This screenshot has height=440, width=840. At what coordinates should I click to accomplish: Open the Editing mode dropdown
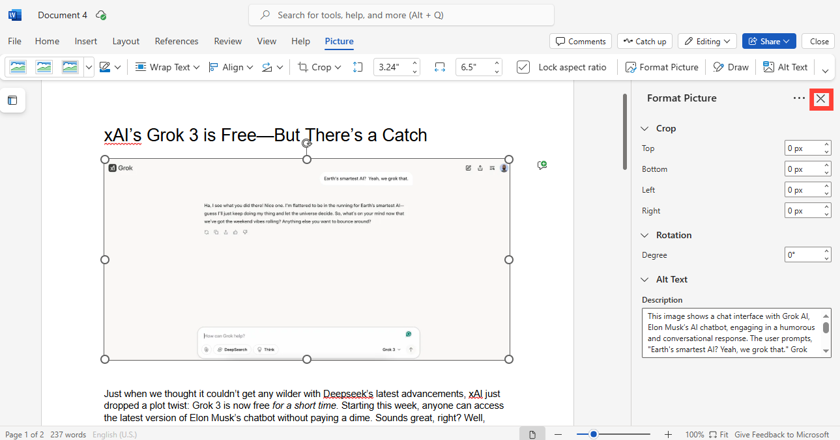708,41
